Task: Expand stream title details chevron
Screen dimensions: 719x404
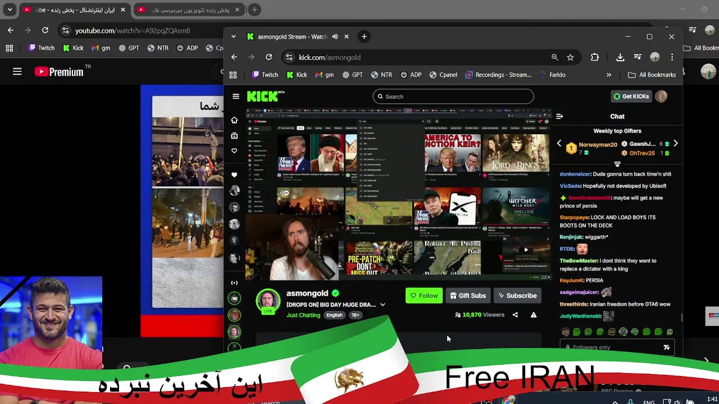Action: (x=383, y=305)
